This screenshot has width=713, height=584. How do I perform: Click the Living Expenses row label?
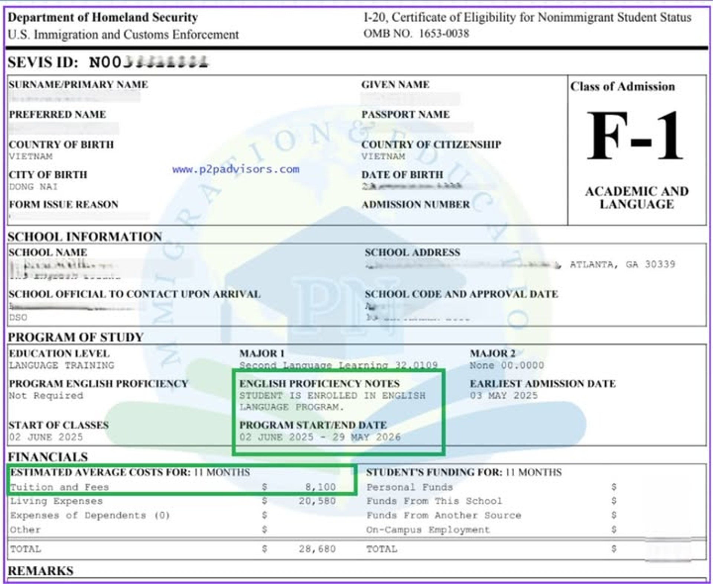[x=56, y=501]
